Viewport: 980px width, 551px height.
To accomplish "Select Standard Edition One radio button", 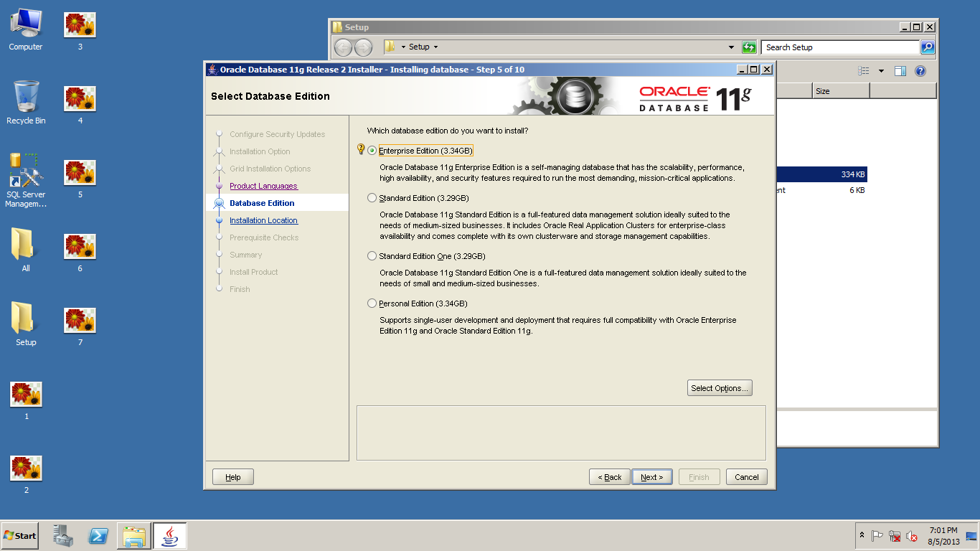I will (372, 256).
